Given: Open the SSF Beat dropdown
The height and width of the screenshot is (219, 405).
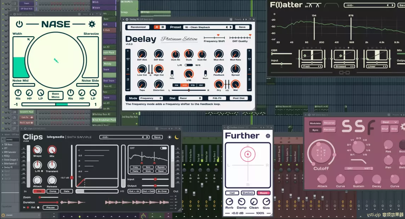Looking at the screenshot, I should (389, 122).
